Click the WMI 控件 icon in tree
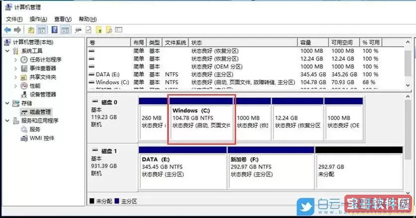Viewport: 416px width, 218px height. [x=24, y=138]
